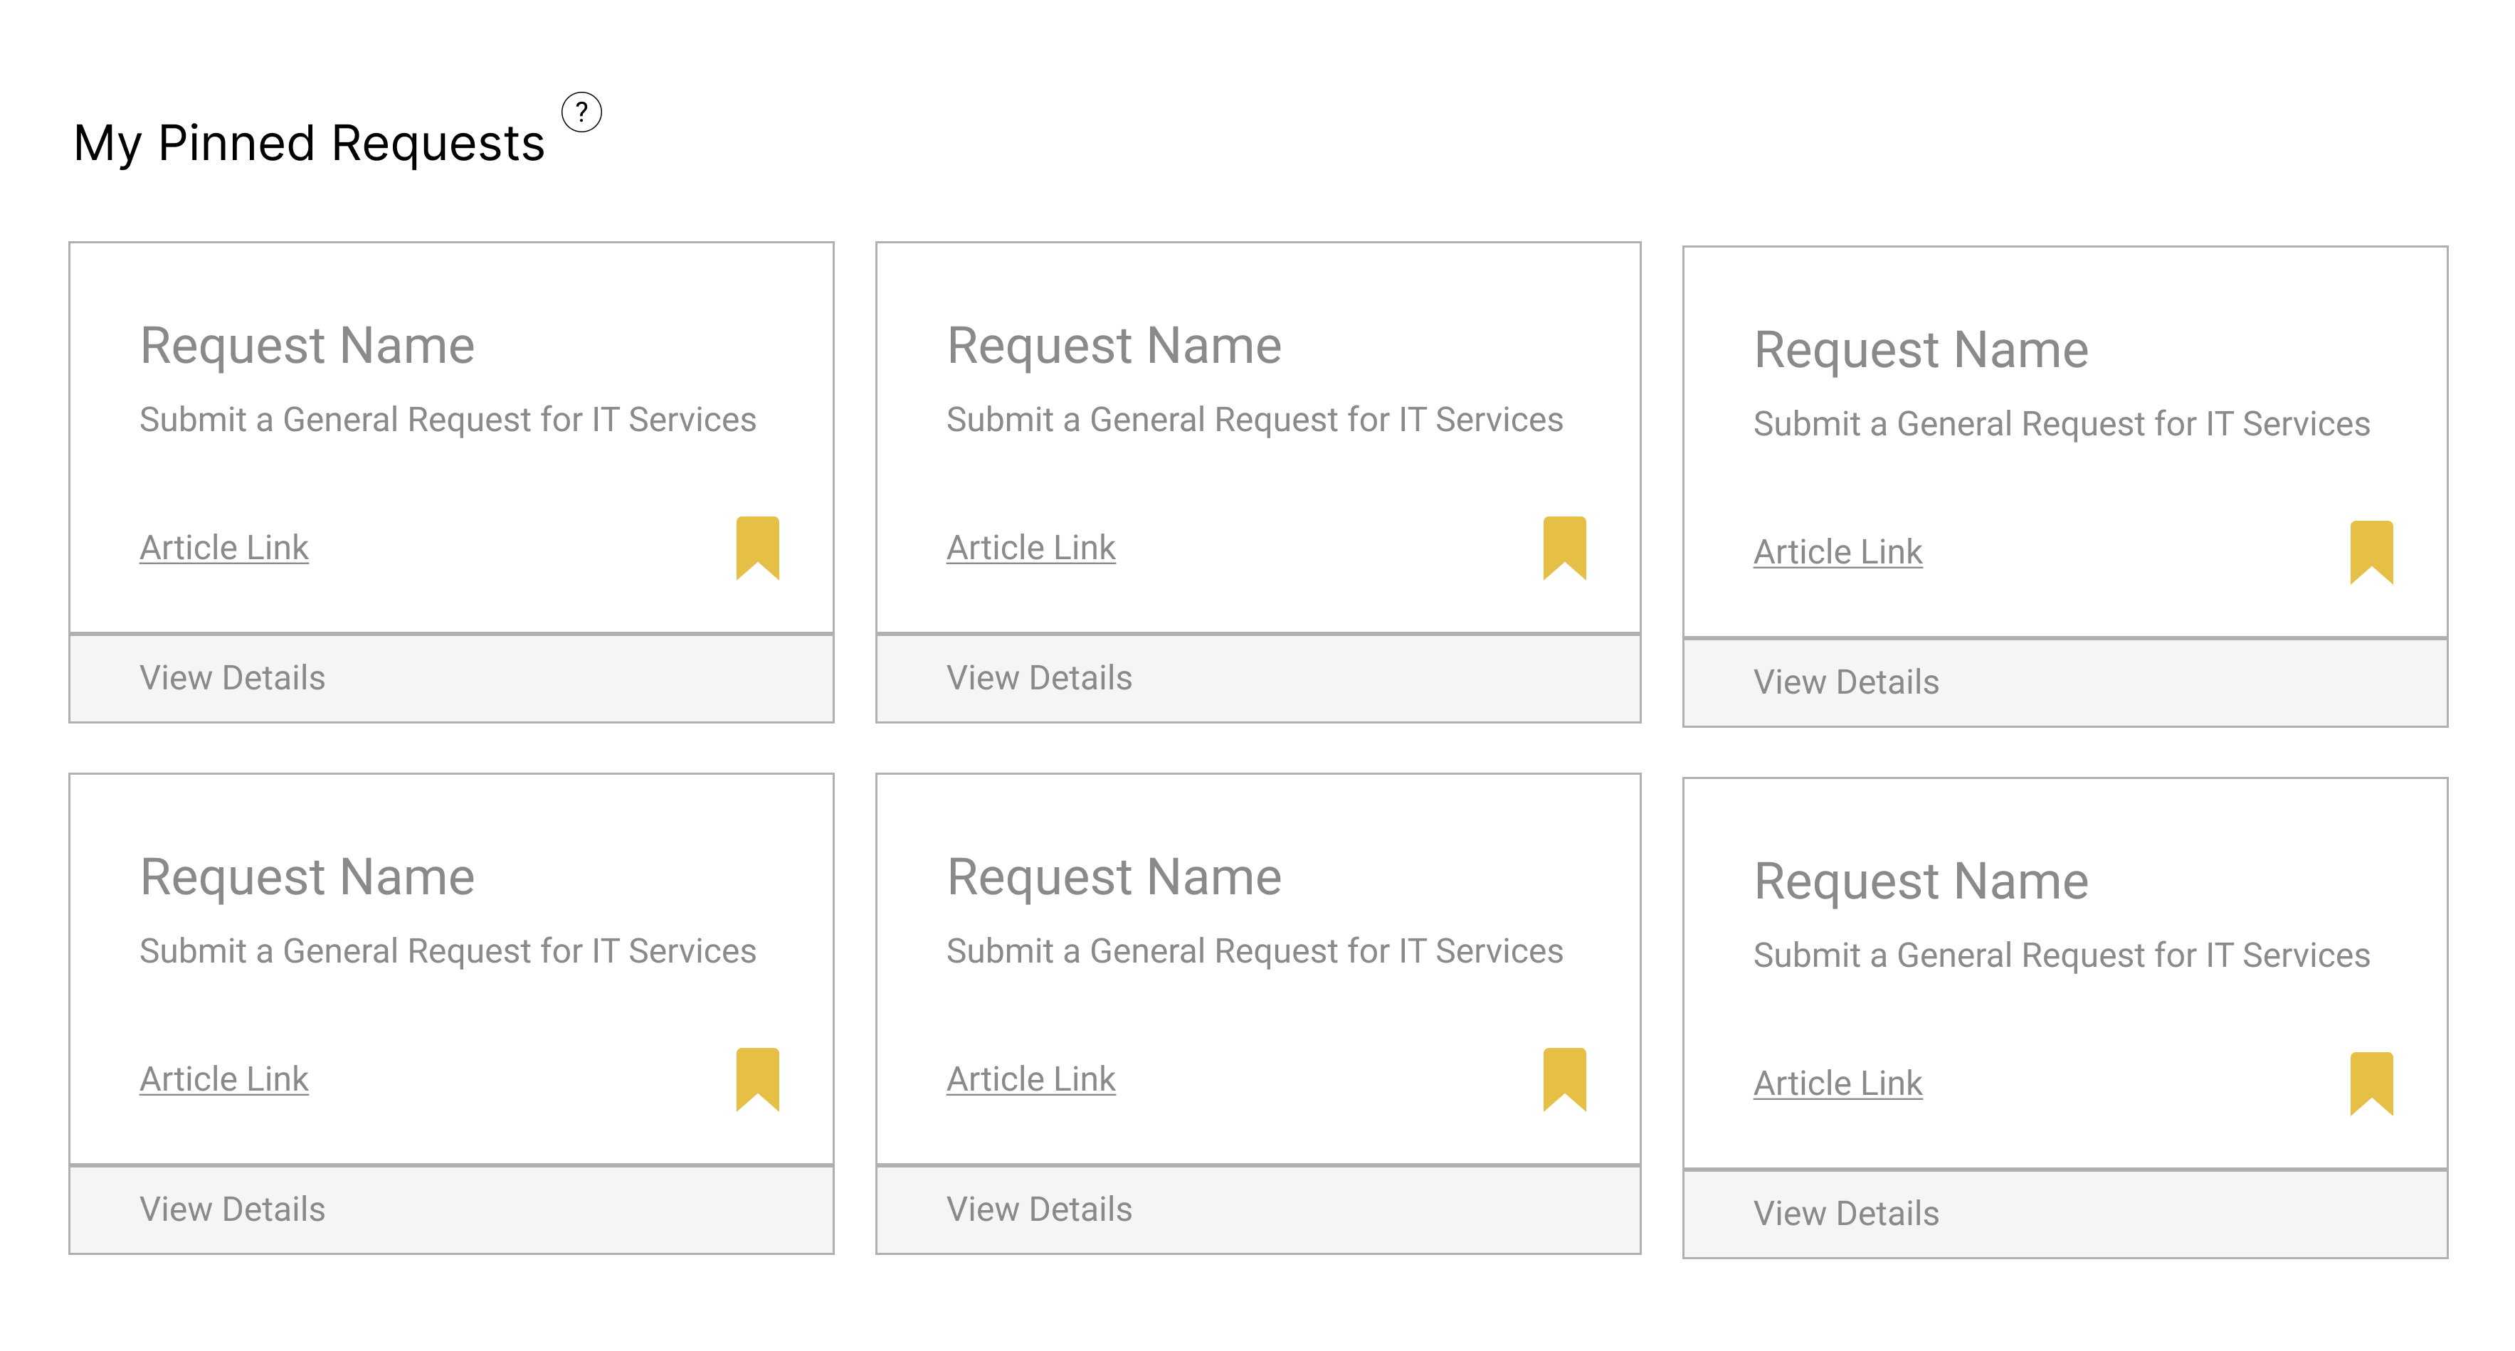Click the IT Services description in top-middle card

[1255, 420]
